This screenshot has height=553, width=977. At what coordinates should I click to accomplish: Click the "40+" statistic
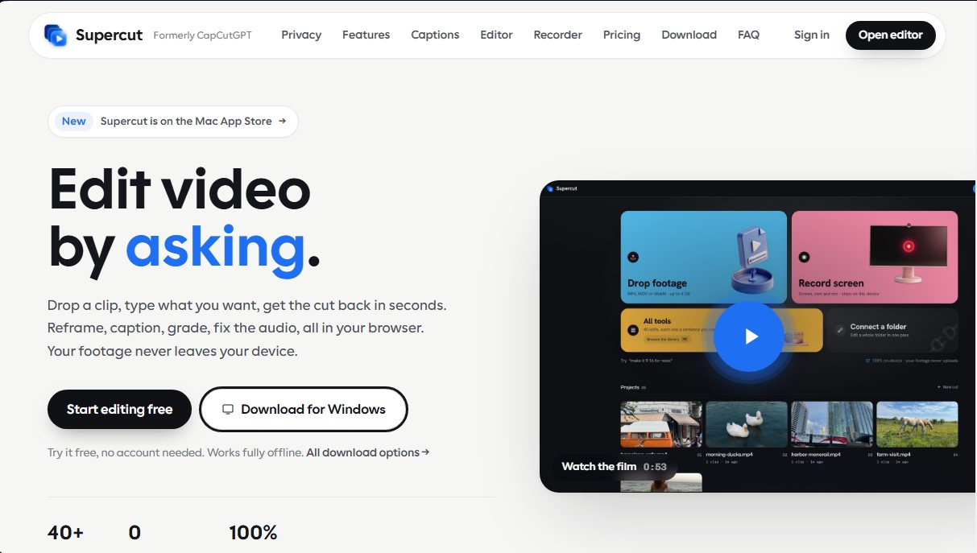coord(65,533)
